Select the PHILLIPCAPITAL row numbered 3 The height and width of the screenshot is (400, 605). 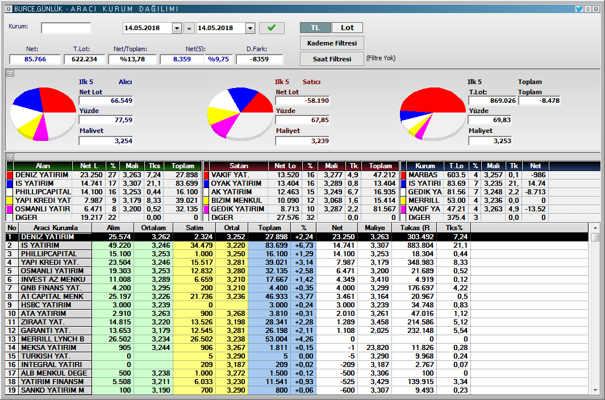tap(297, 253)
